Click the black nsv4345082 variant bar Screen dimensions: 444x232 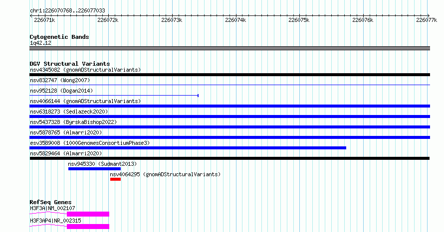(229, 75)
